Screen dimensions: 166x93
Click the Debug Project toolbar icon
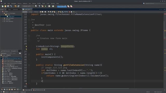49,6
